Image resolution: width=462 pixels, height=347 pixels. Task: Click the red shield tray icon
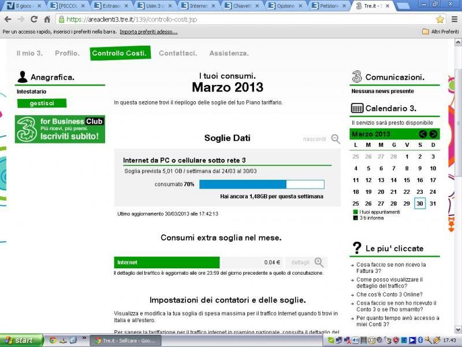click(x=396, y=341)
